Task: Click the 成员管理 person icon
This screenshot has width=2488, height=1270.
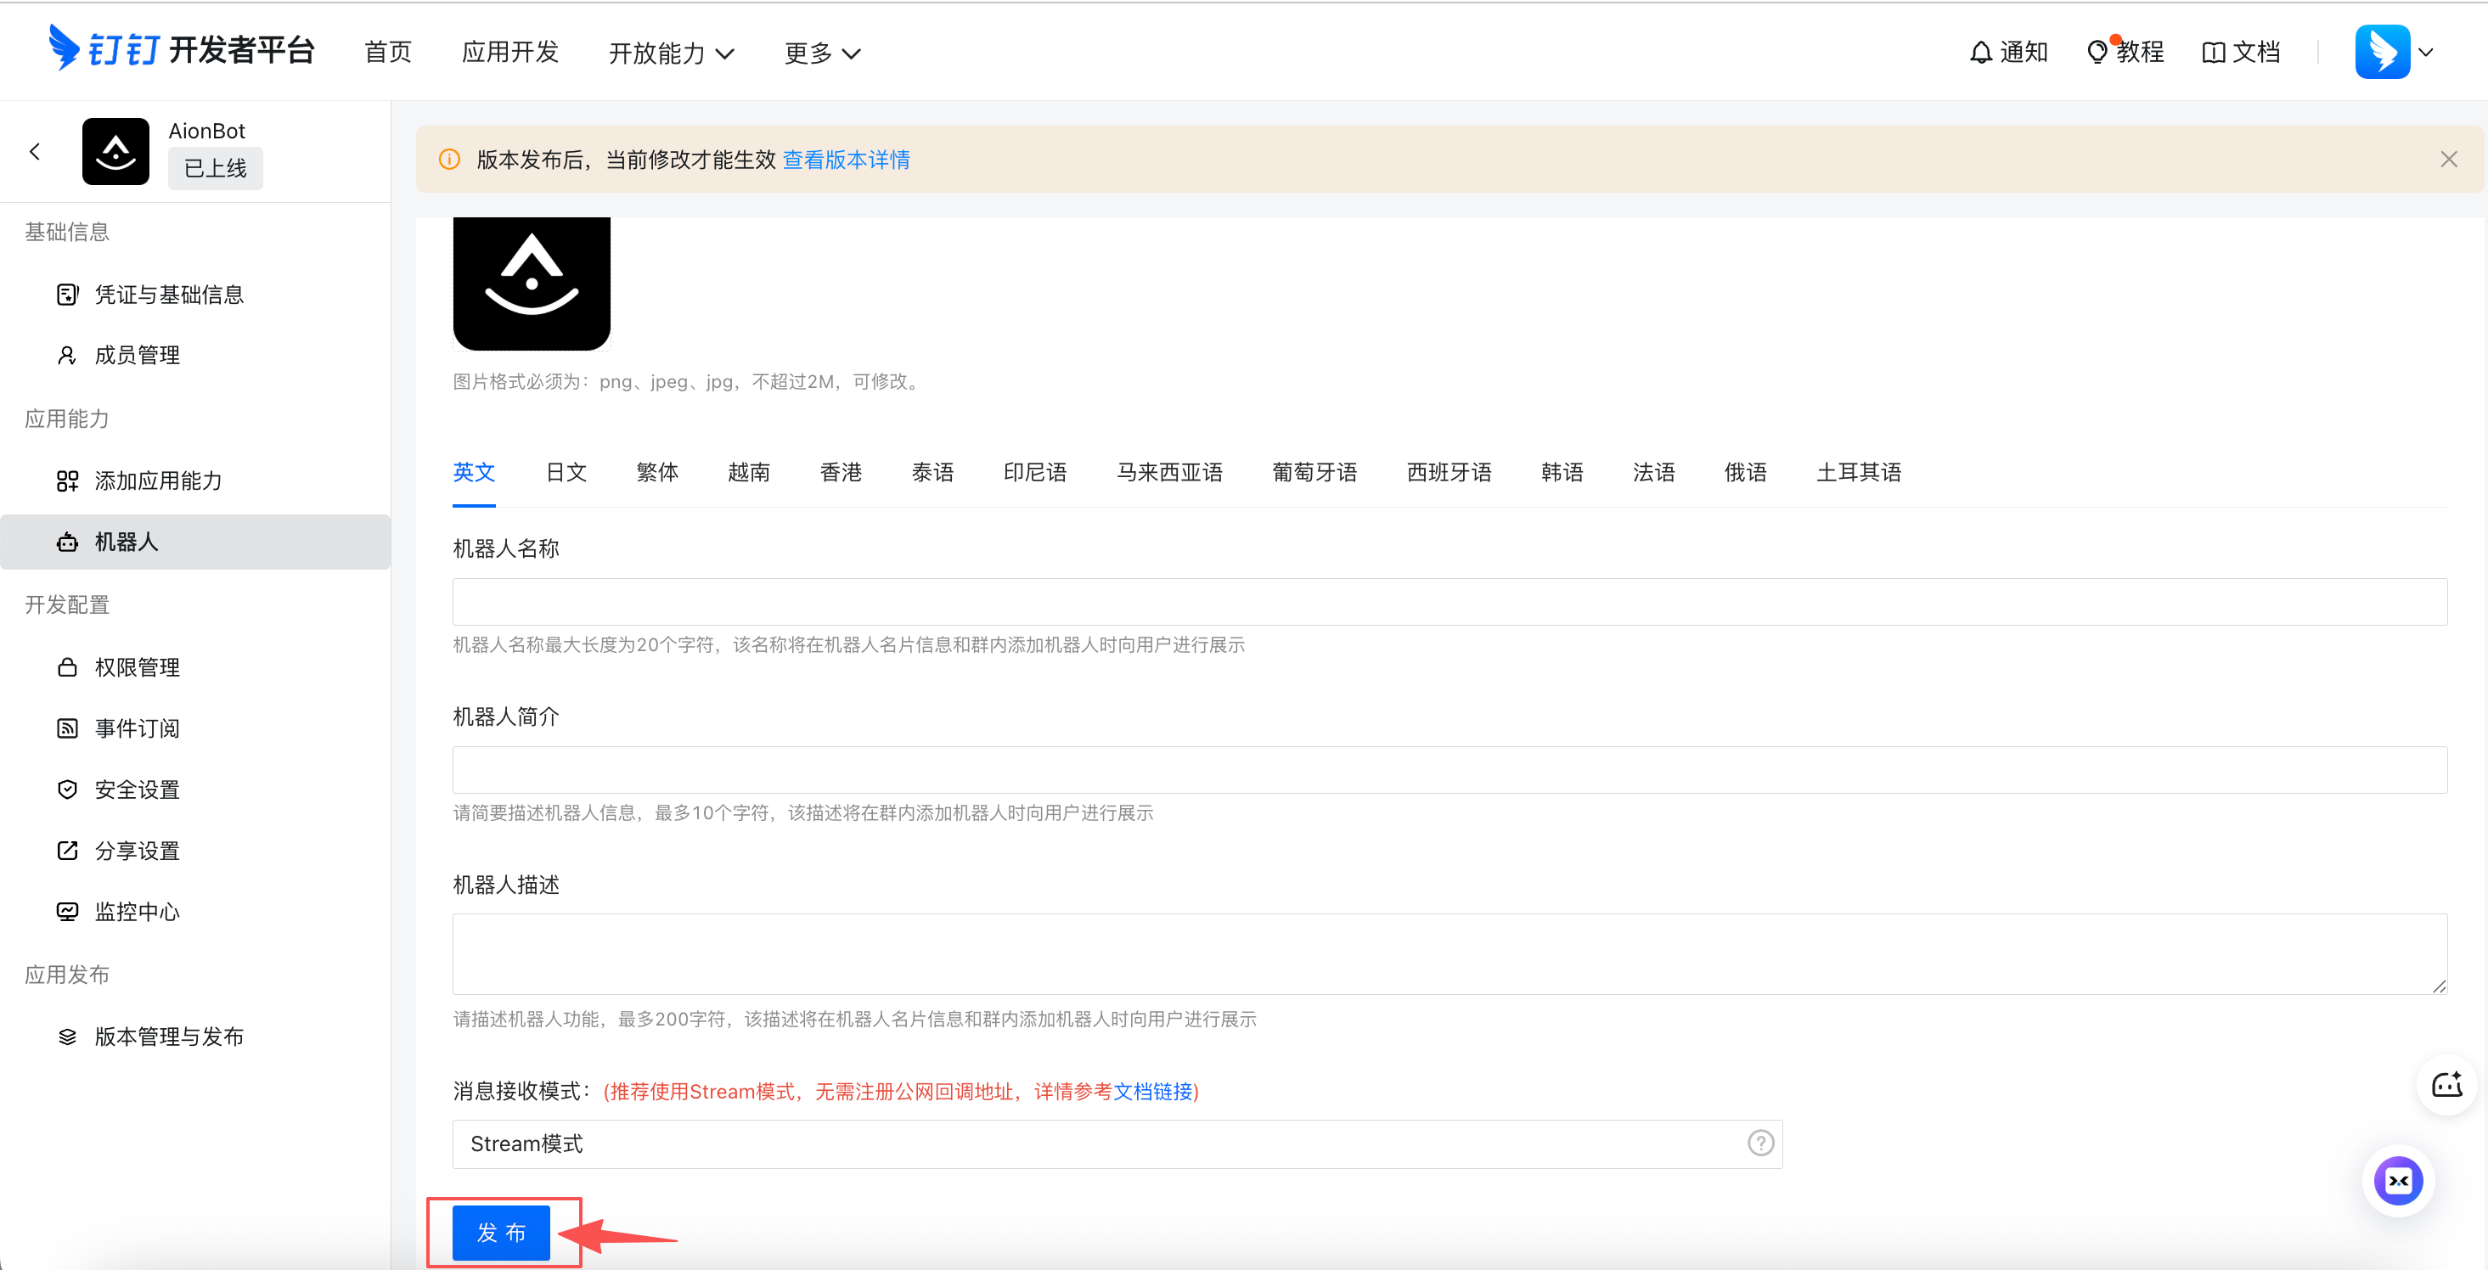Action: [66, 356]
